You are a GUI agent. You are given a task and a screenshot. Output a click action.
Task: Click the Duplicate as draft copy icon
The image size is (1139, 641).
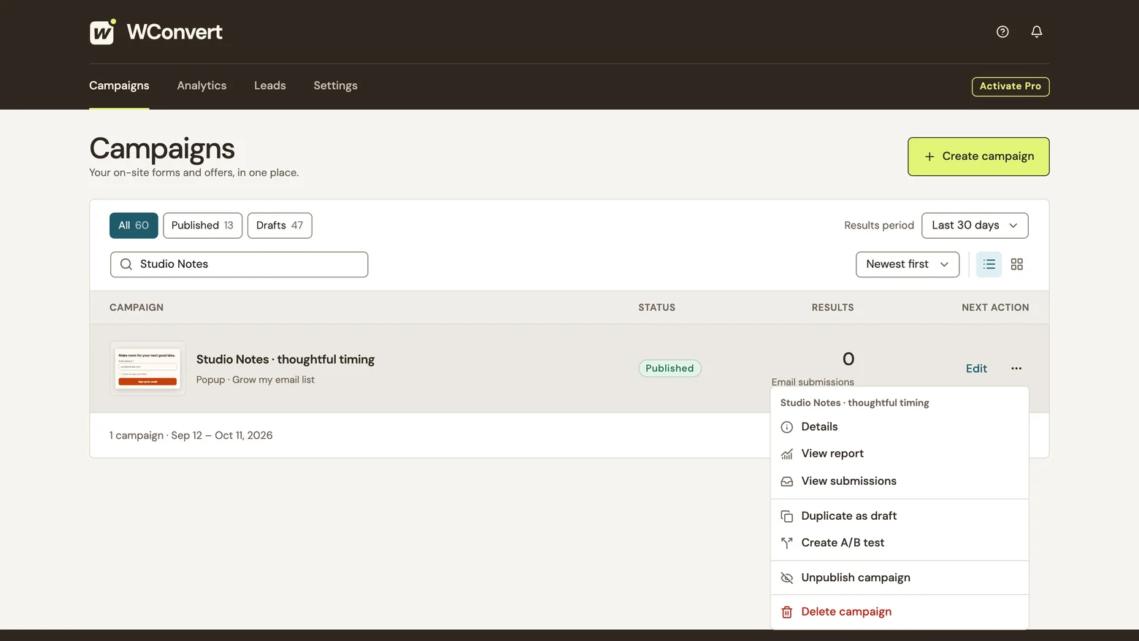click(786, 516)
